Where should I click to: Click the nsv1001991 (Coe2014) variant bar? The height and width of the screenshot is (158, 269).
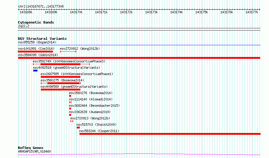point(35,52)
